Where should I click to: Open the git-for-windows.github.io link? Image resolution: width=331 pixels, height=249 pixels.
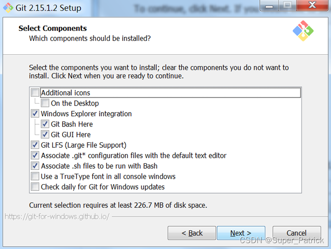pos(57,216)
